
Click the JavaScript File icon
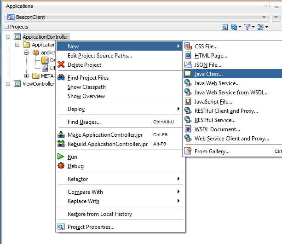[188, 101]
